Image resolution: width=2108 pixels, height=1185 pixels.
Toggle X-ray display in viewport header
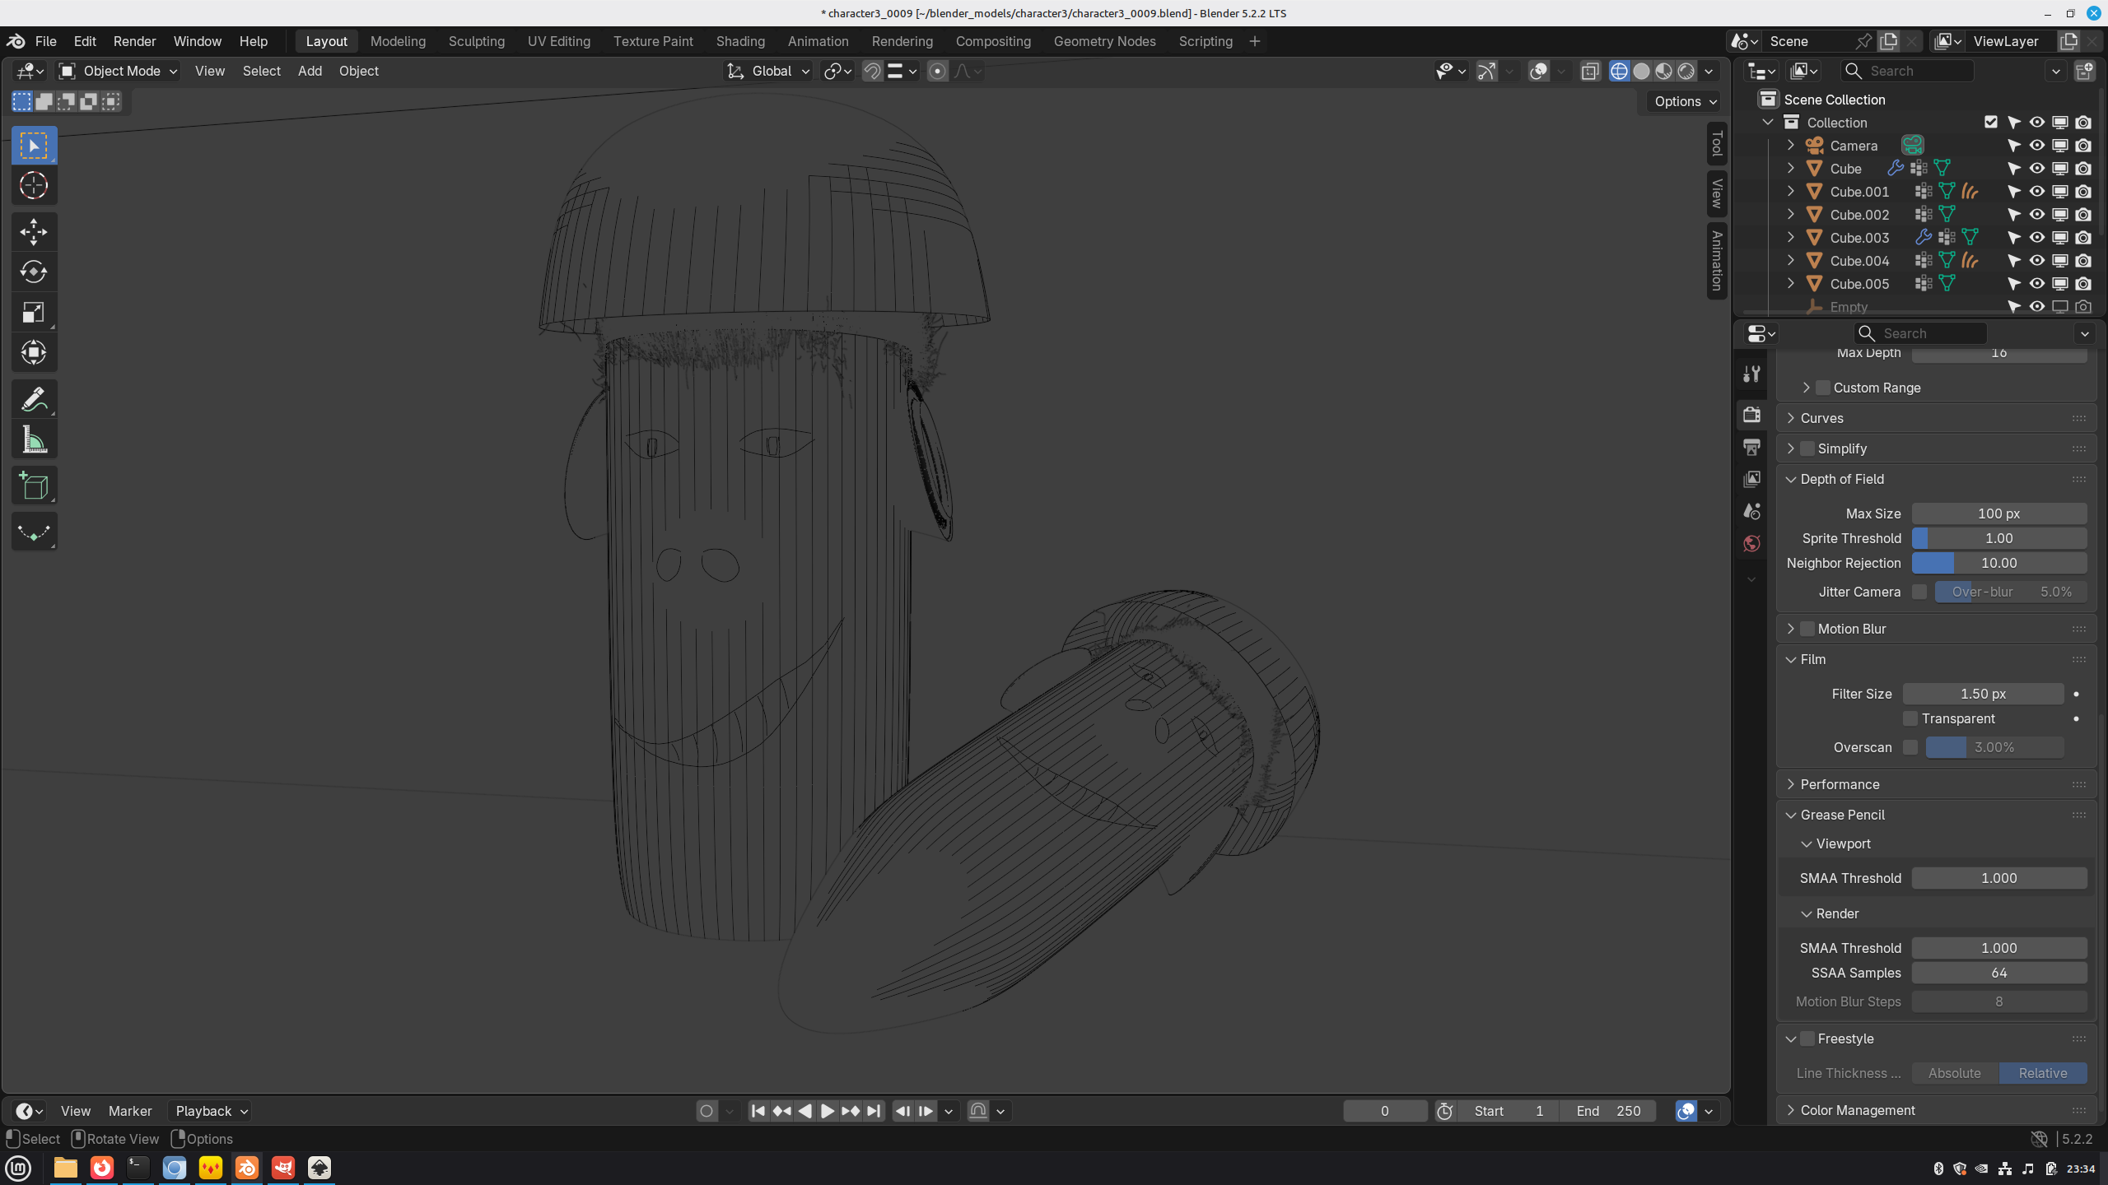[x=1589, y=72]
